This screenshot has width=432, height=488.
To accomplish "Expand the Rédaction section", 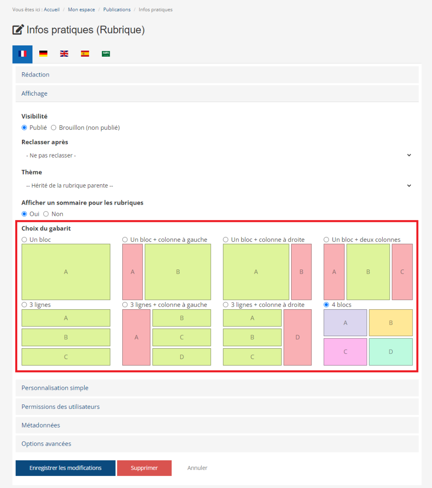I will click(x=35, y=75).
